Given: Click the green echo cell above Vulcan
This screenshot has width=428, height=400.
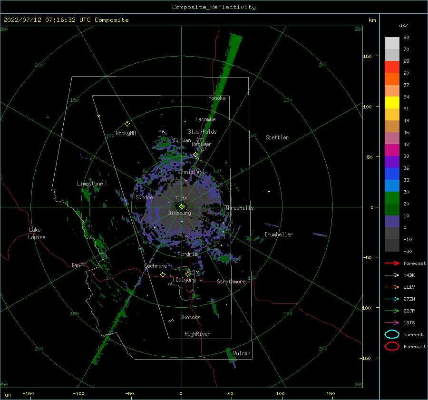Looking at the screenshot, I should pos(231,354).
